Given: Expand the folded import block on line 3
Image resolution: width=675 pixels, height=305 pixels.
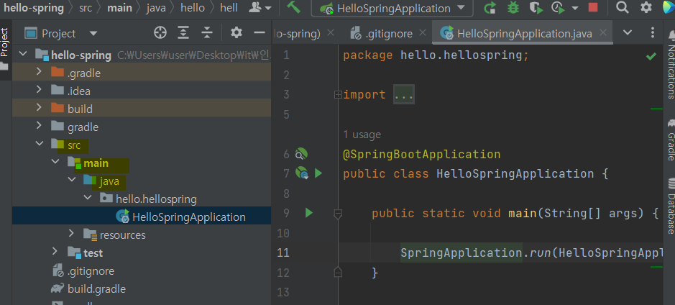Looking at the screenshot, I should [x=338, y=94].
